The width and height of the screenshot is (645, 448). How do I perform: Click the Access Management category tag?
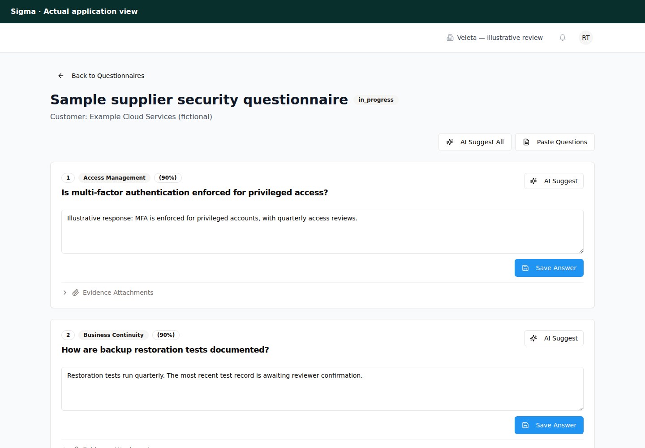pyautogui.click(x=114, y=178)
